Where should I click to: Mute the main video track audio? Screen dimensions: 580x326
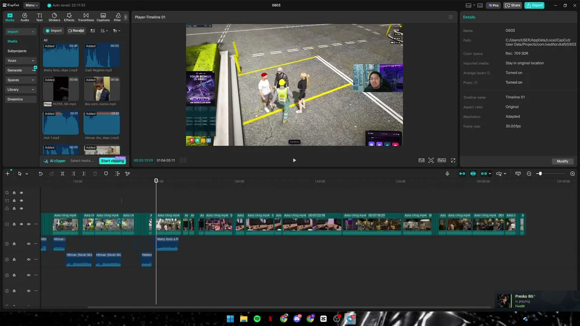(29, 224)
